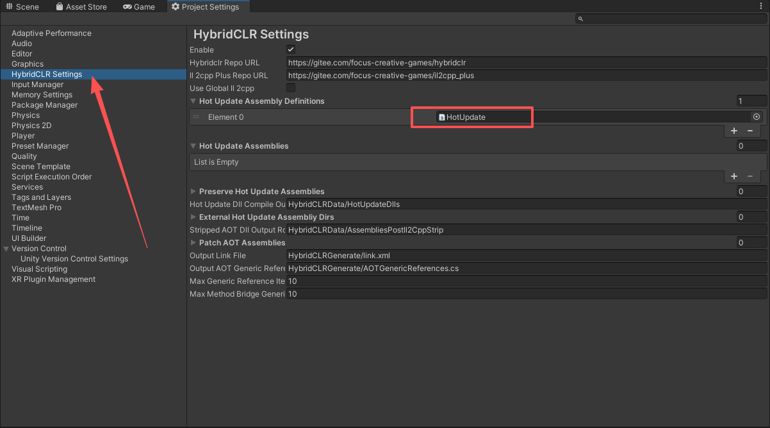The image size is (770, 428).
Task: Disable the Enable checkbox
Action: coord(291,49)
